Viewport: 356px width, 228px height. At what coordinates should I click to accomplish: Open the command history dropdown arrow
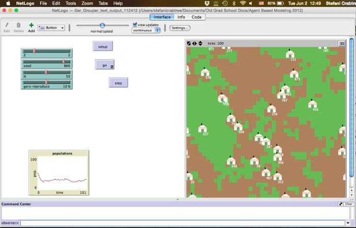pos(348,223)
